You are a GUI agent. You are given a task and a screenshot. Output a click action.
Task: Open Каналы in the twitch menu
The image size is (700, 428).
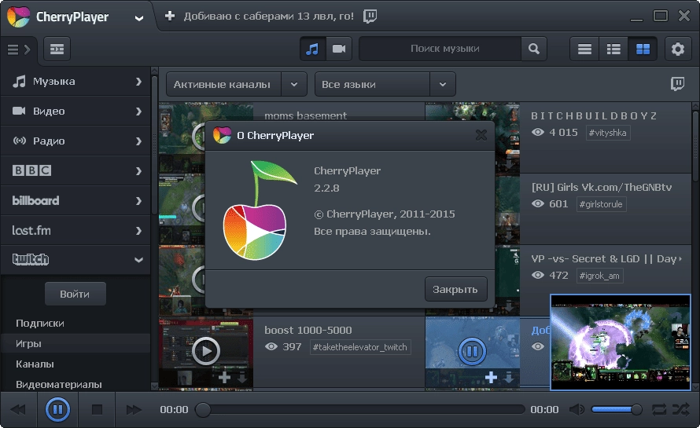click(35, 364)
